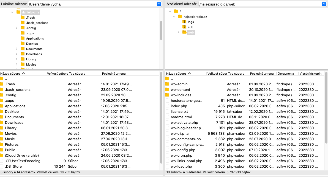The image size is (328, 177).
Task: Select hostcreators-geu.. file in remote list
Action: coord(245,101)
